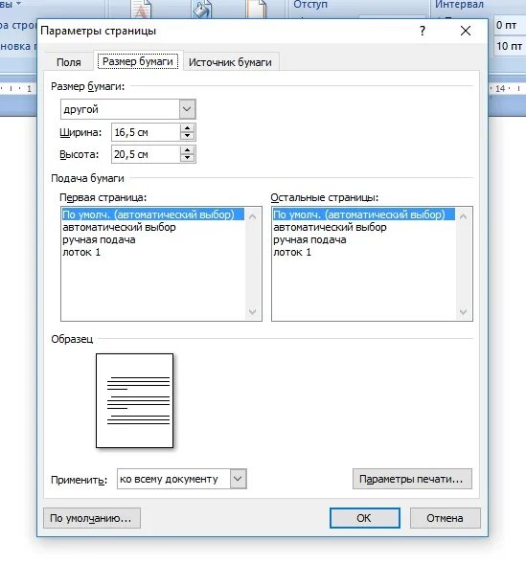Select ручная подача in Первая страница list

[x=153, y=240]
